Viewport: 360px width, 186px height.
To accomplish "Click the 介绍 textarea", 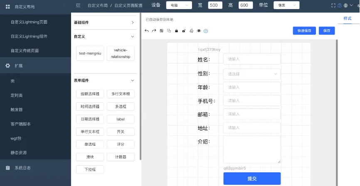I will coord(252,150).
